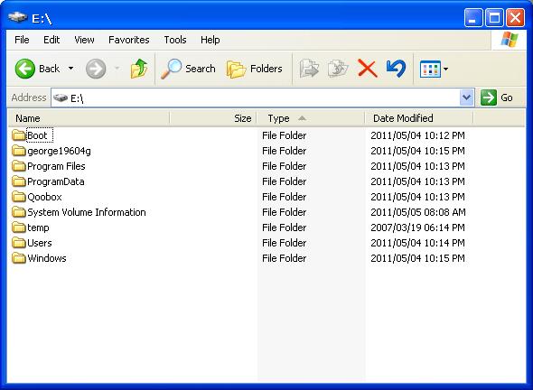Open the Back history dropdown arrow
Image resolution: width=533 pixels, height=390 pixels.
[70, 69]
